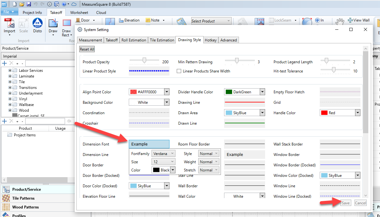The image size is (380, 217).
Task: Click the Open folder icon in the title bar
Action: (x=22, y=4)
